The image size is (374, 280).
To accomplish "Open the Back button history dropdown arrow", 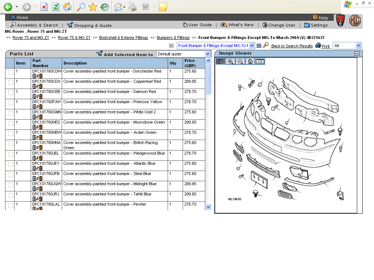I will point(16,7).
